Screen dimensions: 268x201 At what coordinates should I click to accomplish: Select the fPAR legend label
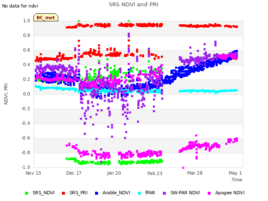tap(150, 193)
